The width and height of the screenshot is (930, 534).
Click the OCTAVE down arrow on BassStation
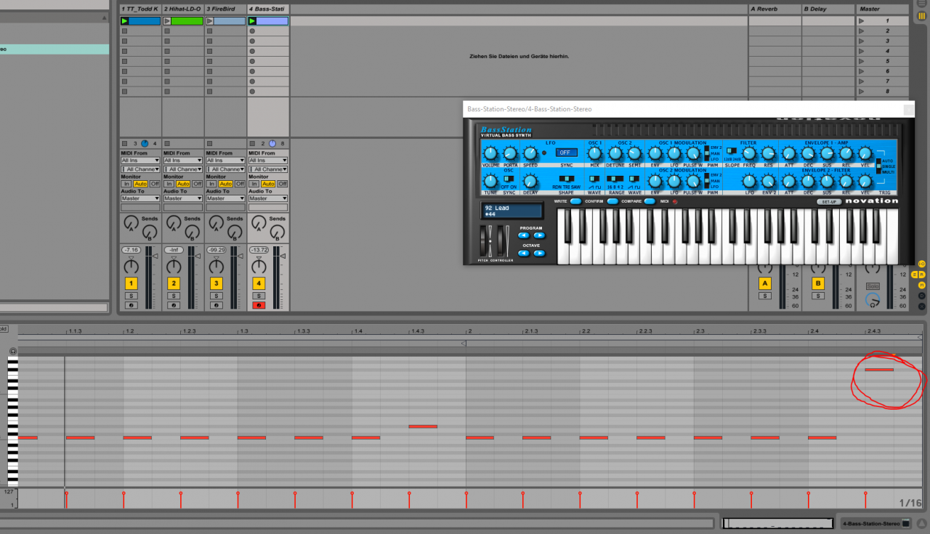[523, 254]
